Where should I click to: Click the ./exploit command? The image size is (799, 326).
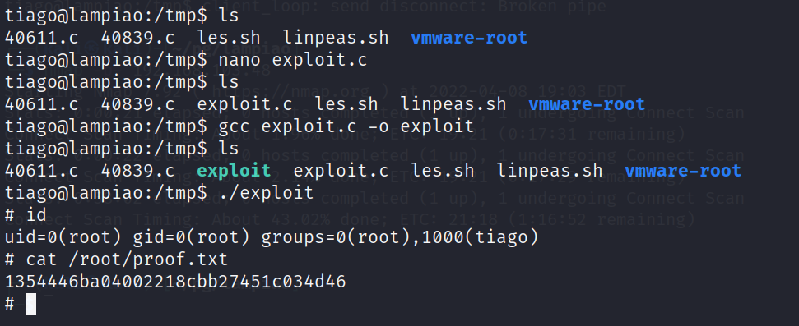pos(266,193)
